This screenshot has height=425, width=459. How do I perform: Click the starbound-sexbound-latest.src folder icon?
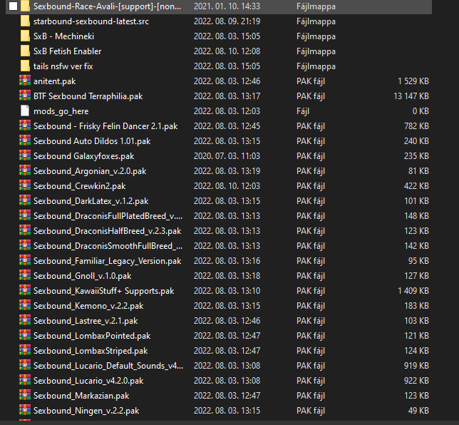[x=25, y=21]
